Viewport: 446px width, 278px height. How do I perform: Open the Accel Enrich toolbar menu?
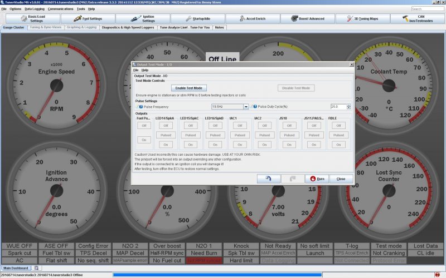click(x=253, y=19)
